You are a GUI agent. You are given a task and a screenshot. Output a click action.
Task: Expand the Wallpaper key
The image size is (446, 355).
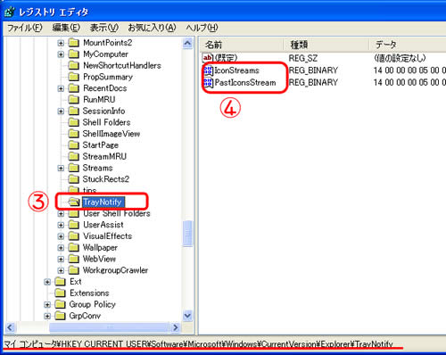tap(61, 248)
